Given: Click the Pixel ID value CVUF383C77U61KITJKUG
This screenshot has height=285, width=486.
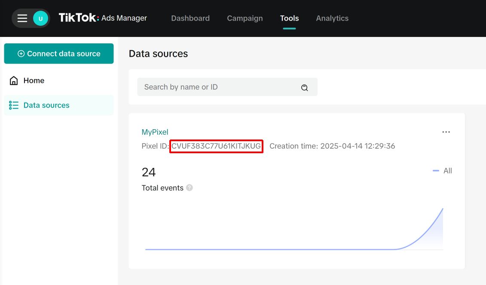Looking at the screenshot, I should coord(216,146).
